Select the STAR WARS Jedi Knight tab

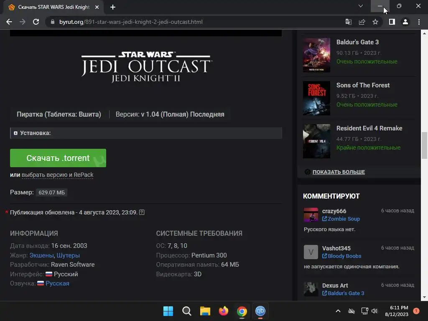click(53, 7)
